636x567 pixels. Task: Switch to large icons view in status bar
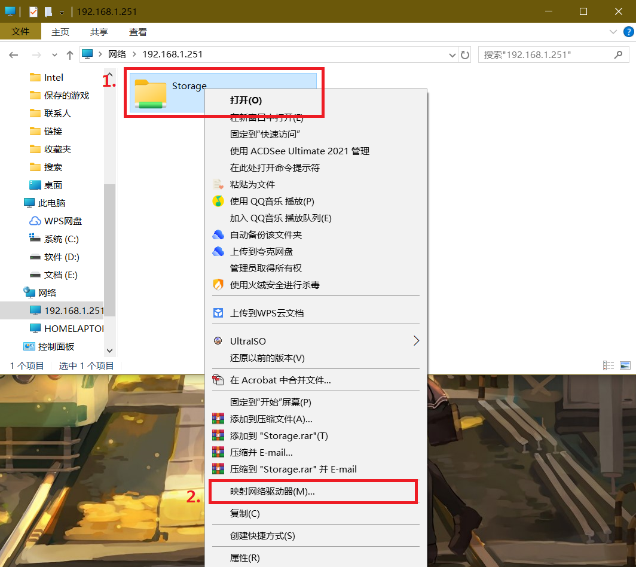[625, 365]
